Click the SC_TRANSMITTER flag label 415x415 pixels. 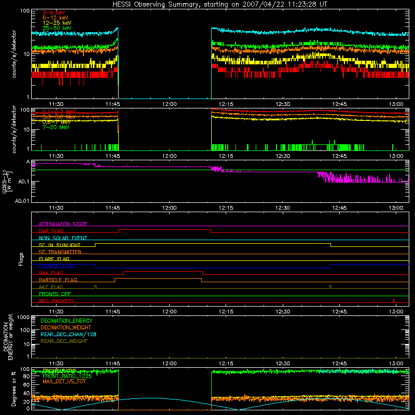[60, 252]
